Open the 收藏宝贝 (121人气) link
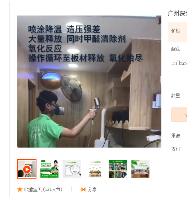Screen dimensions: 187x197 click(x=43, y=189)
